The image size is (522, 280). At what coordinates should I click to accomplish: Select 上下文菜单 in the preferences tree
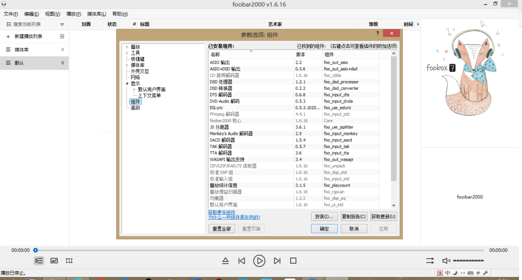149,95
